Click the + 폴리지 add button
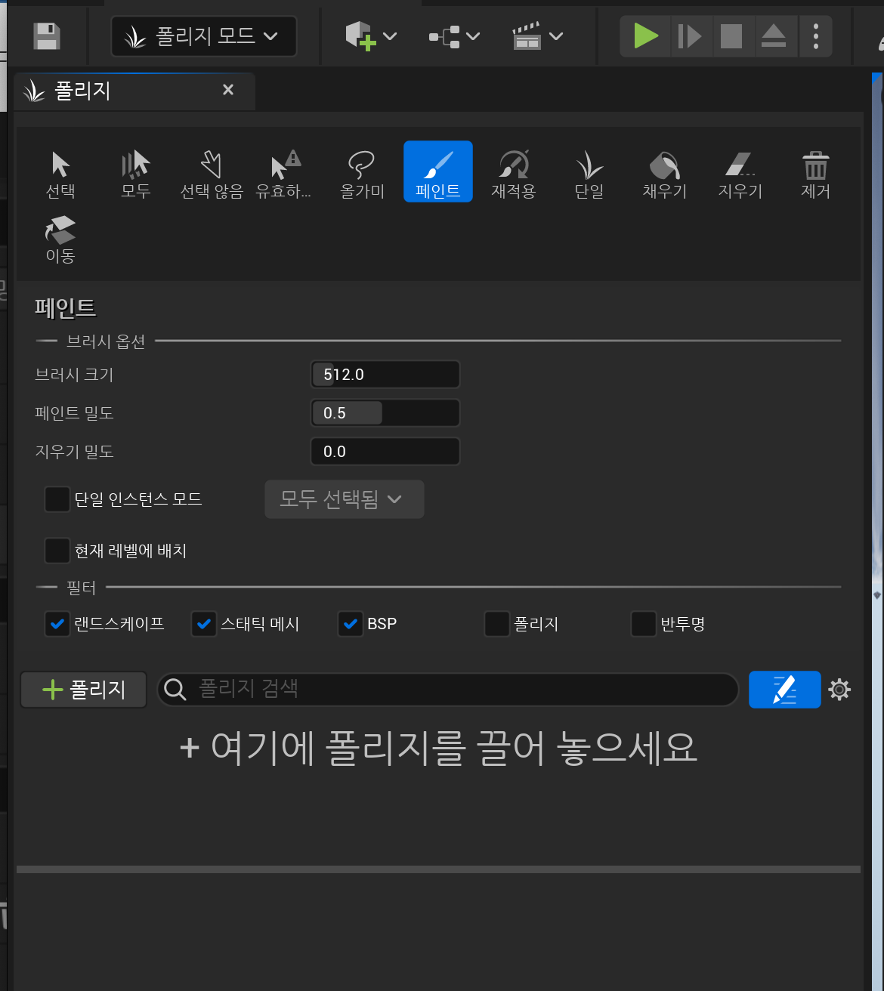Screen dimensions: 884x991 84,690
